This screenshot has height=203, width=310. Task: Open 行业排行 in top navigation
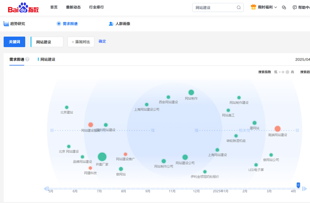96,7
